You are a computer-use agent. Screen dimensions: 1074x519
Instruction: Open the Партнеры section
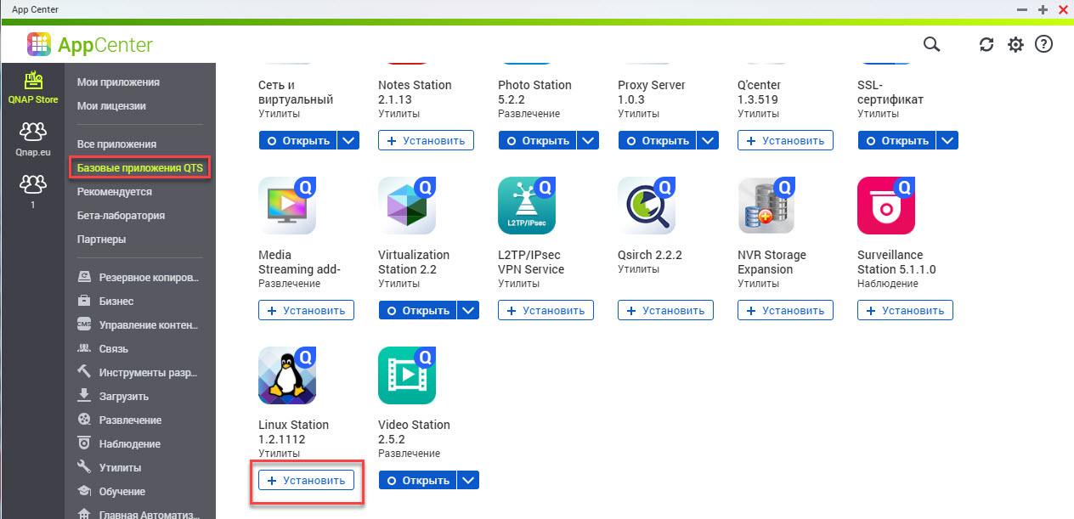101,240
